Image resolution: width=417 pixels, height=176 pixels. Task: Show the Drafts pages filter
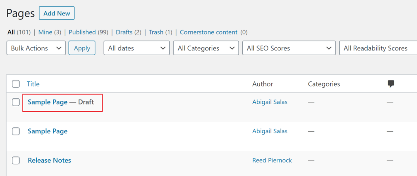point(124,33)
